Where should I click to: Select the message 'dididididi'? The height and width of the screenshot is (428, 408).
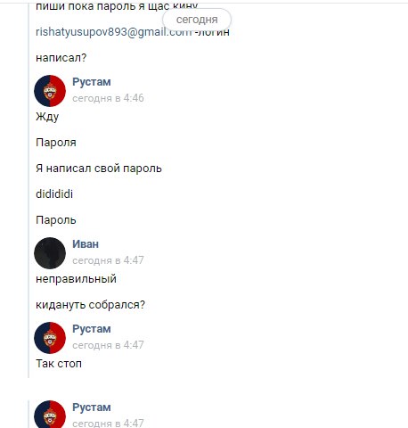point(54,194)
